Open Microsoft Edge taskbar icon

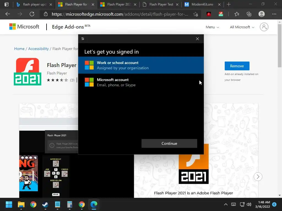[x=94, y=204]
